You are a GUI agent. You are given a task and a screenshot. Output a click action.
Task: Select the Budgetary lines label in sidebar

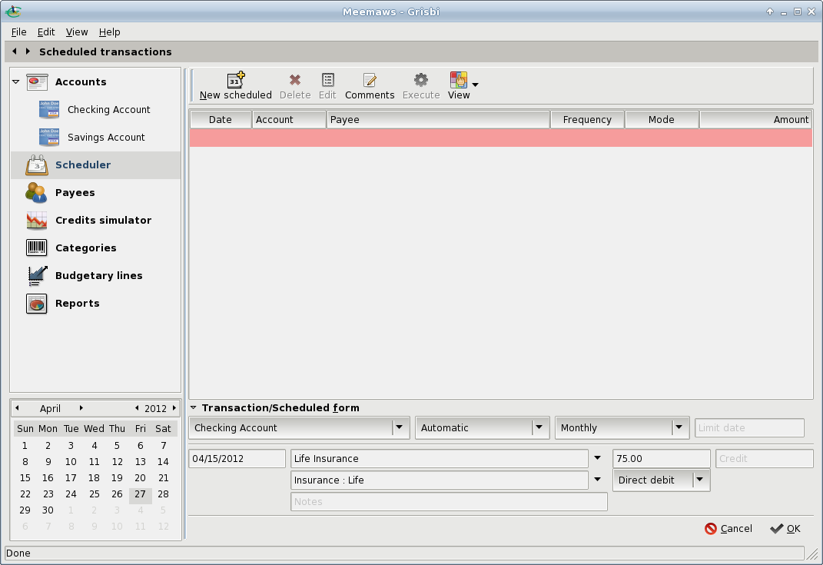pyautogui.click(x=98, y=276)
